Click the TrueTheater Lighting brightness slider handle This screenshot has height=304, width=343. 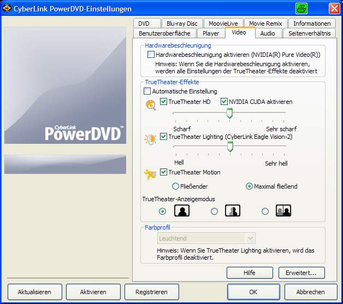[230, 147]
